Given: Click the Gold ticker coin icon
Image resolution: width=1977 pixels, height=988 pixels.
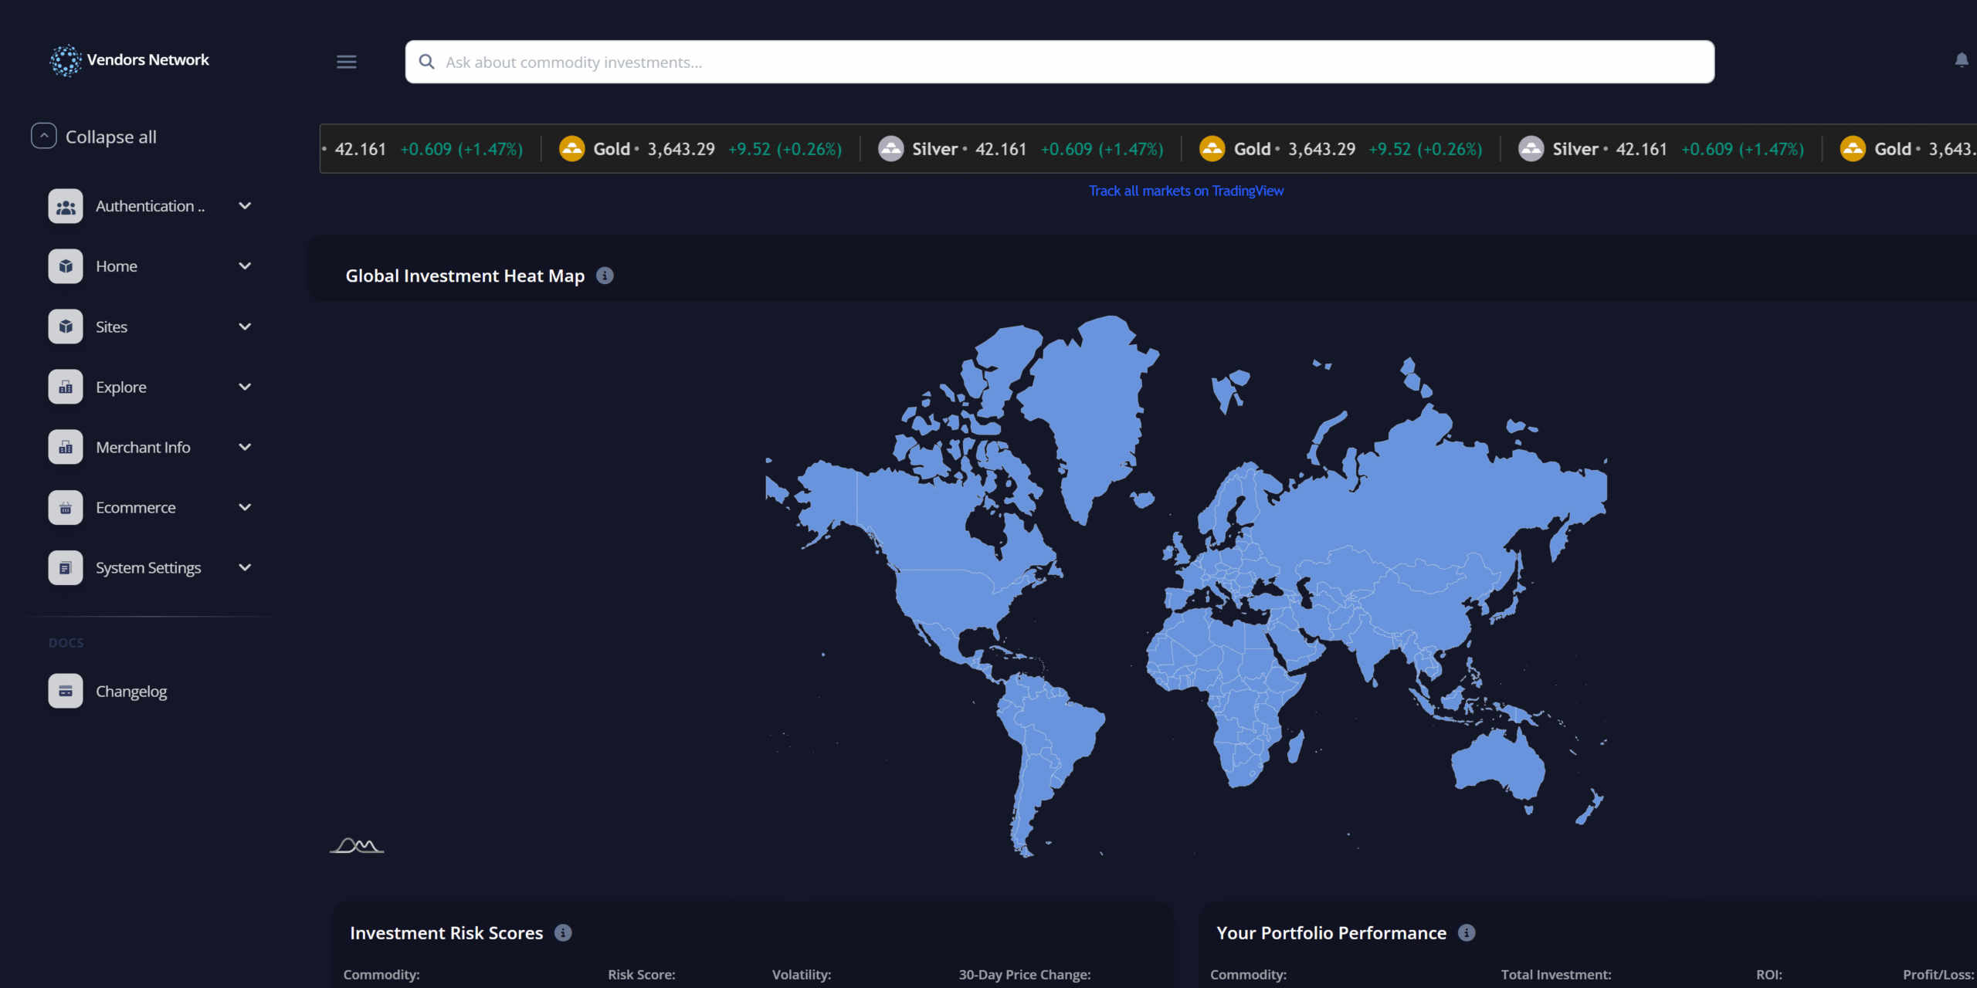Looking at the screenshot, I should 571,149.
